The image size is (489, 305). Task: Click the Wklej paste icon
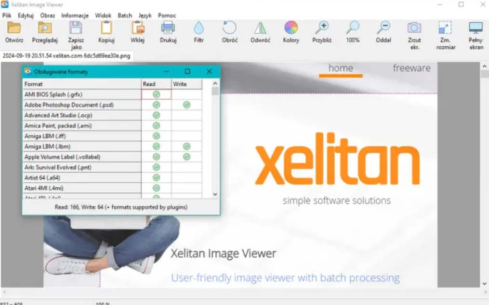(137, 28)
